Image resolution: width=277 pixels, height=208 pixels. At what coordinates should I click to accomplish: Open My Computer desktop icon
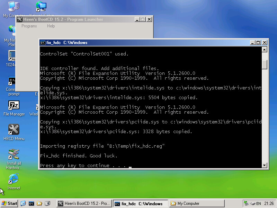[x=13, y=7]
